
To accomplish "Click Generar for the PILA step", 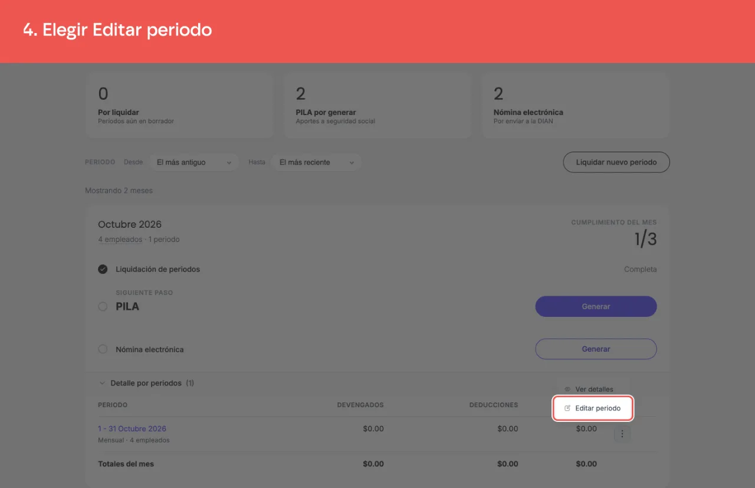I will coord(596,306).
